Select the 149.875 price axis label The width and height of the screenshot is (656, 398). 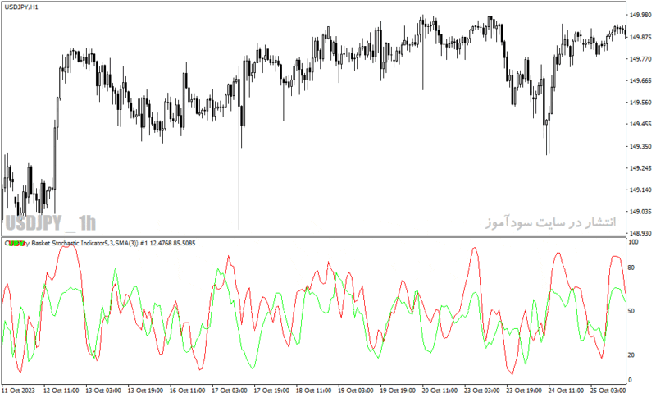click(x=640, y=37)
